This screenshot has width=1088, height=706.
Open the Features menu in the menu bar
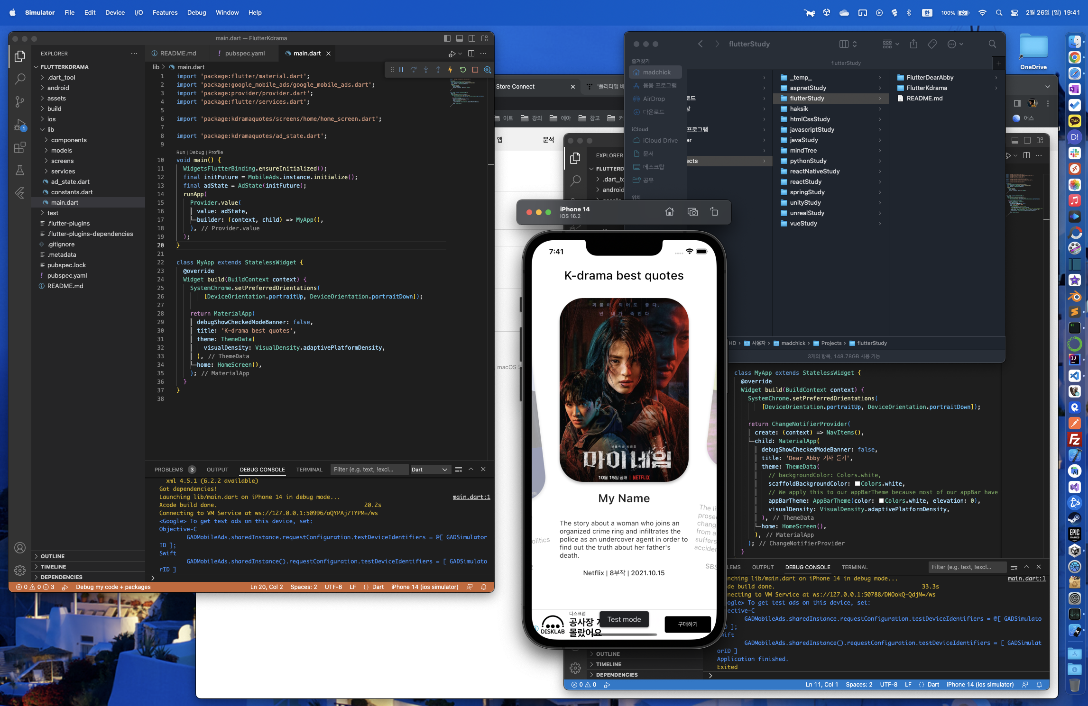pyautogui.click(x=165, y=12)
